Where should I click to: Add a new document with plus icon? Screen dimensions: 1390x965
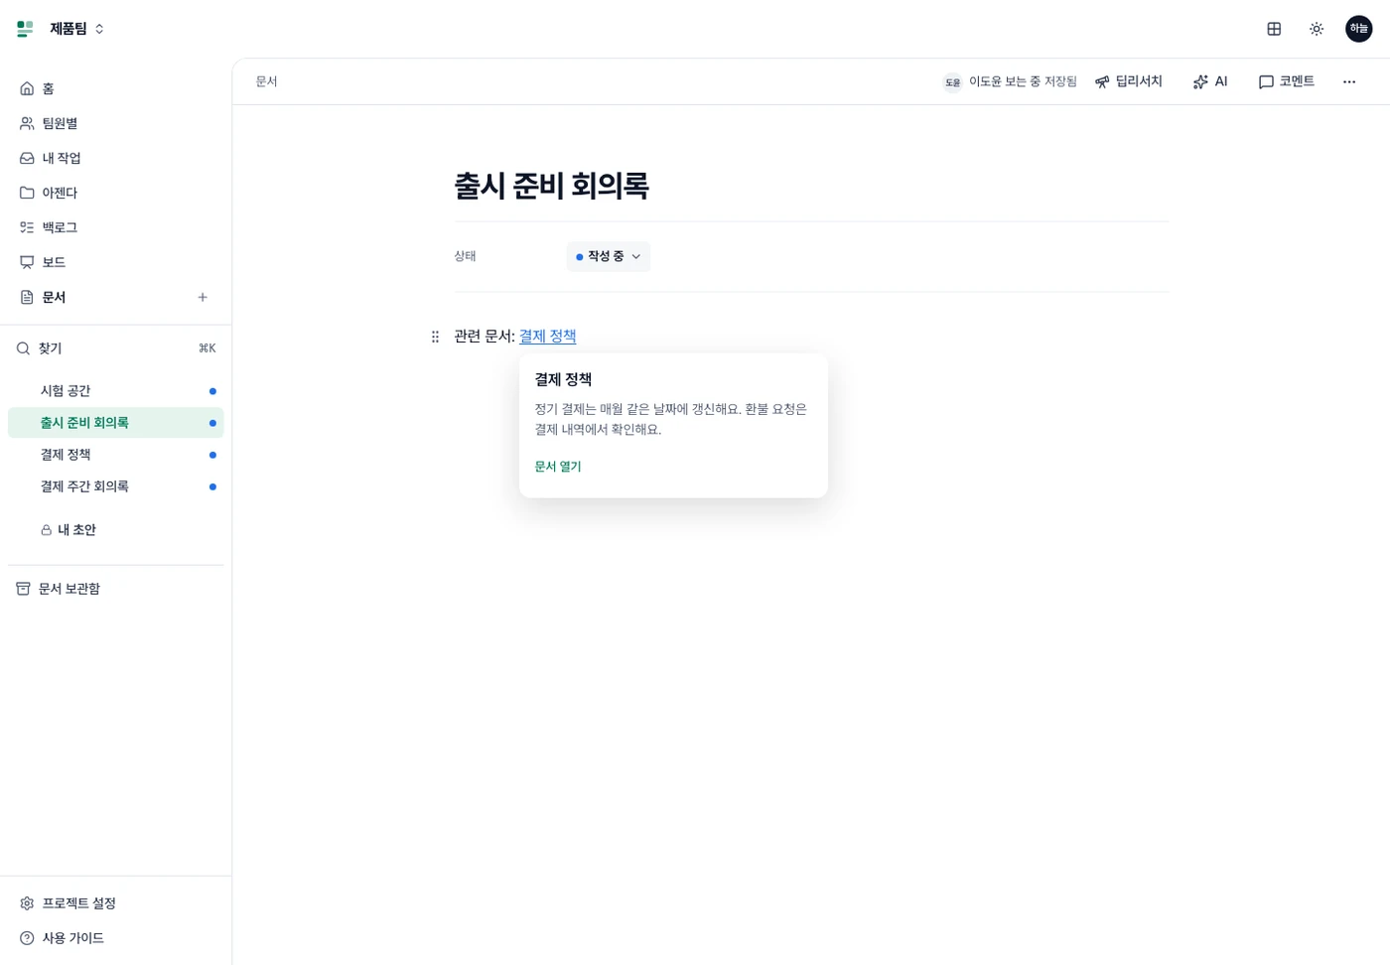203,297
